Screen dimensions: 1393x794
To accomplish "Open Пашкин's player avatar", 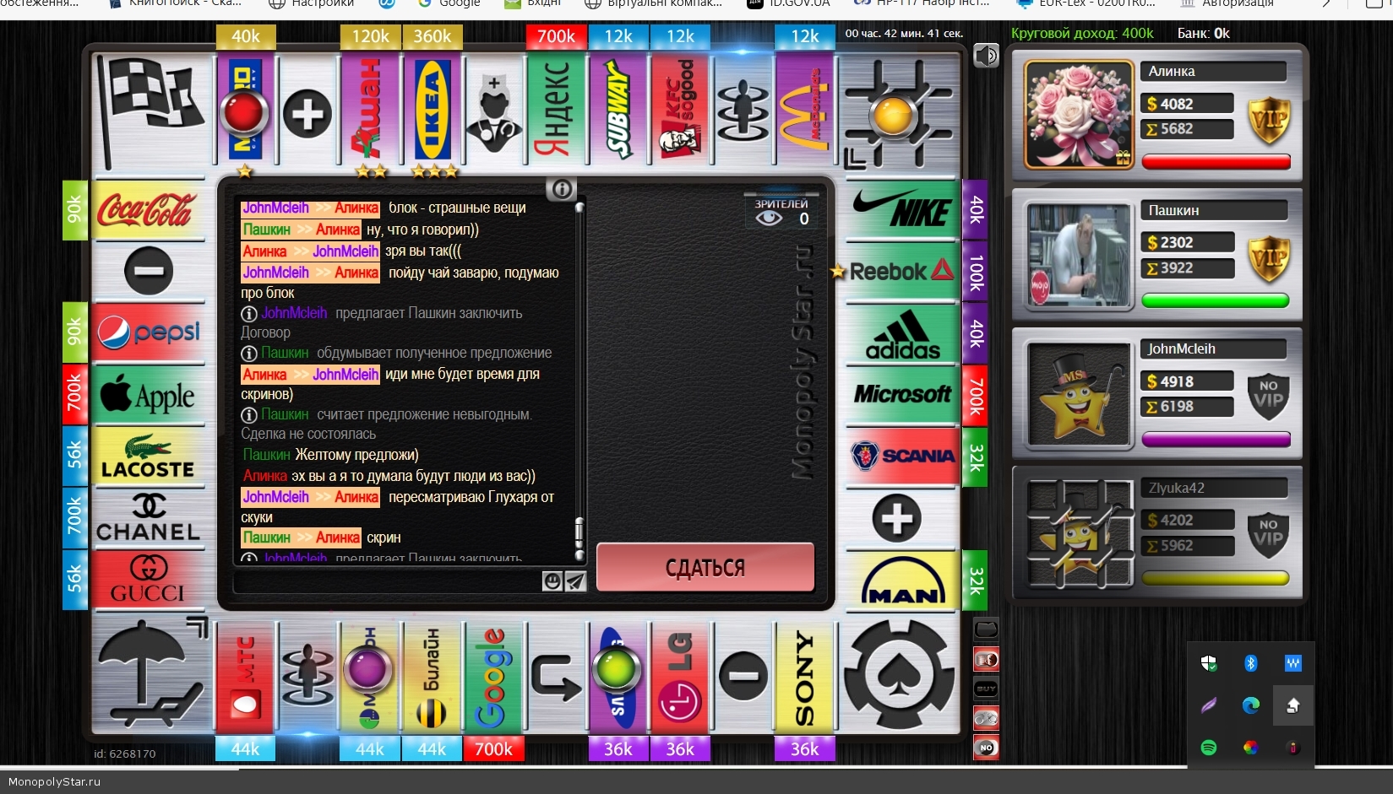I will pos(1078,254).
